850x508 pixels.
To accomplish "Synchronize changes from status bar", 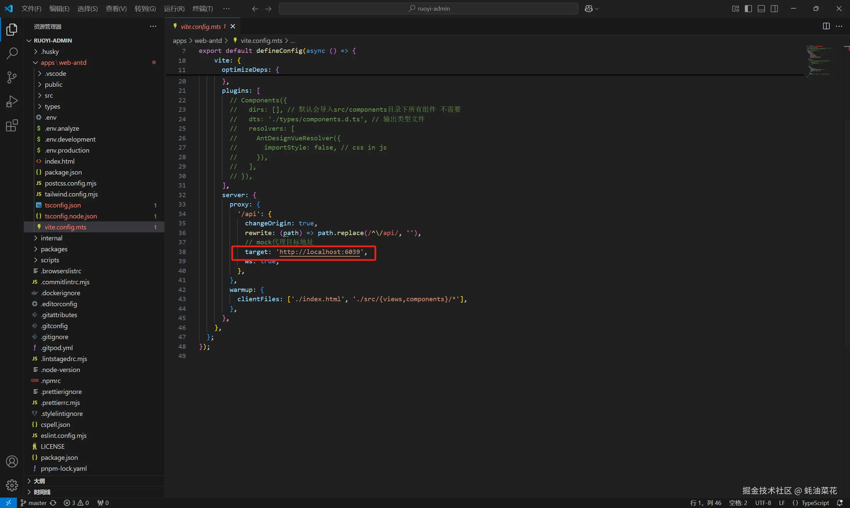I will click(53, 503).
